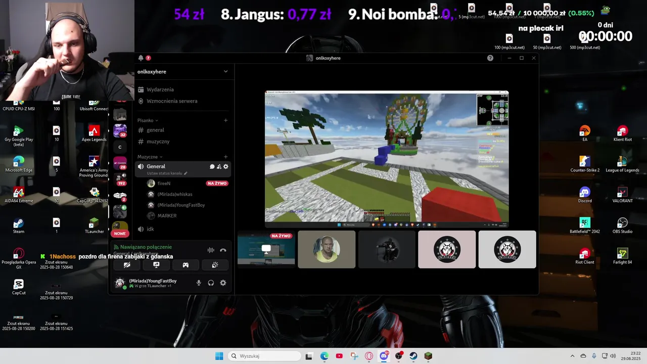Click Ustaw status kanału link
This screenshot has height=364, width=647.
167,173
